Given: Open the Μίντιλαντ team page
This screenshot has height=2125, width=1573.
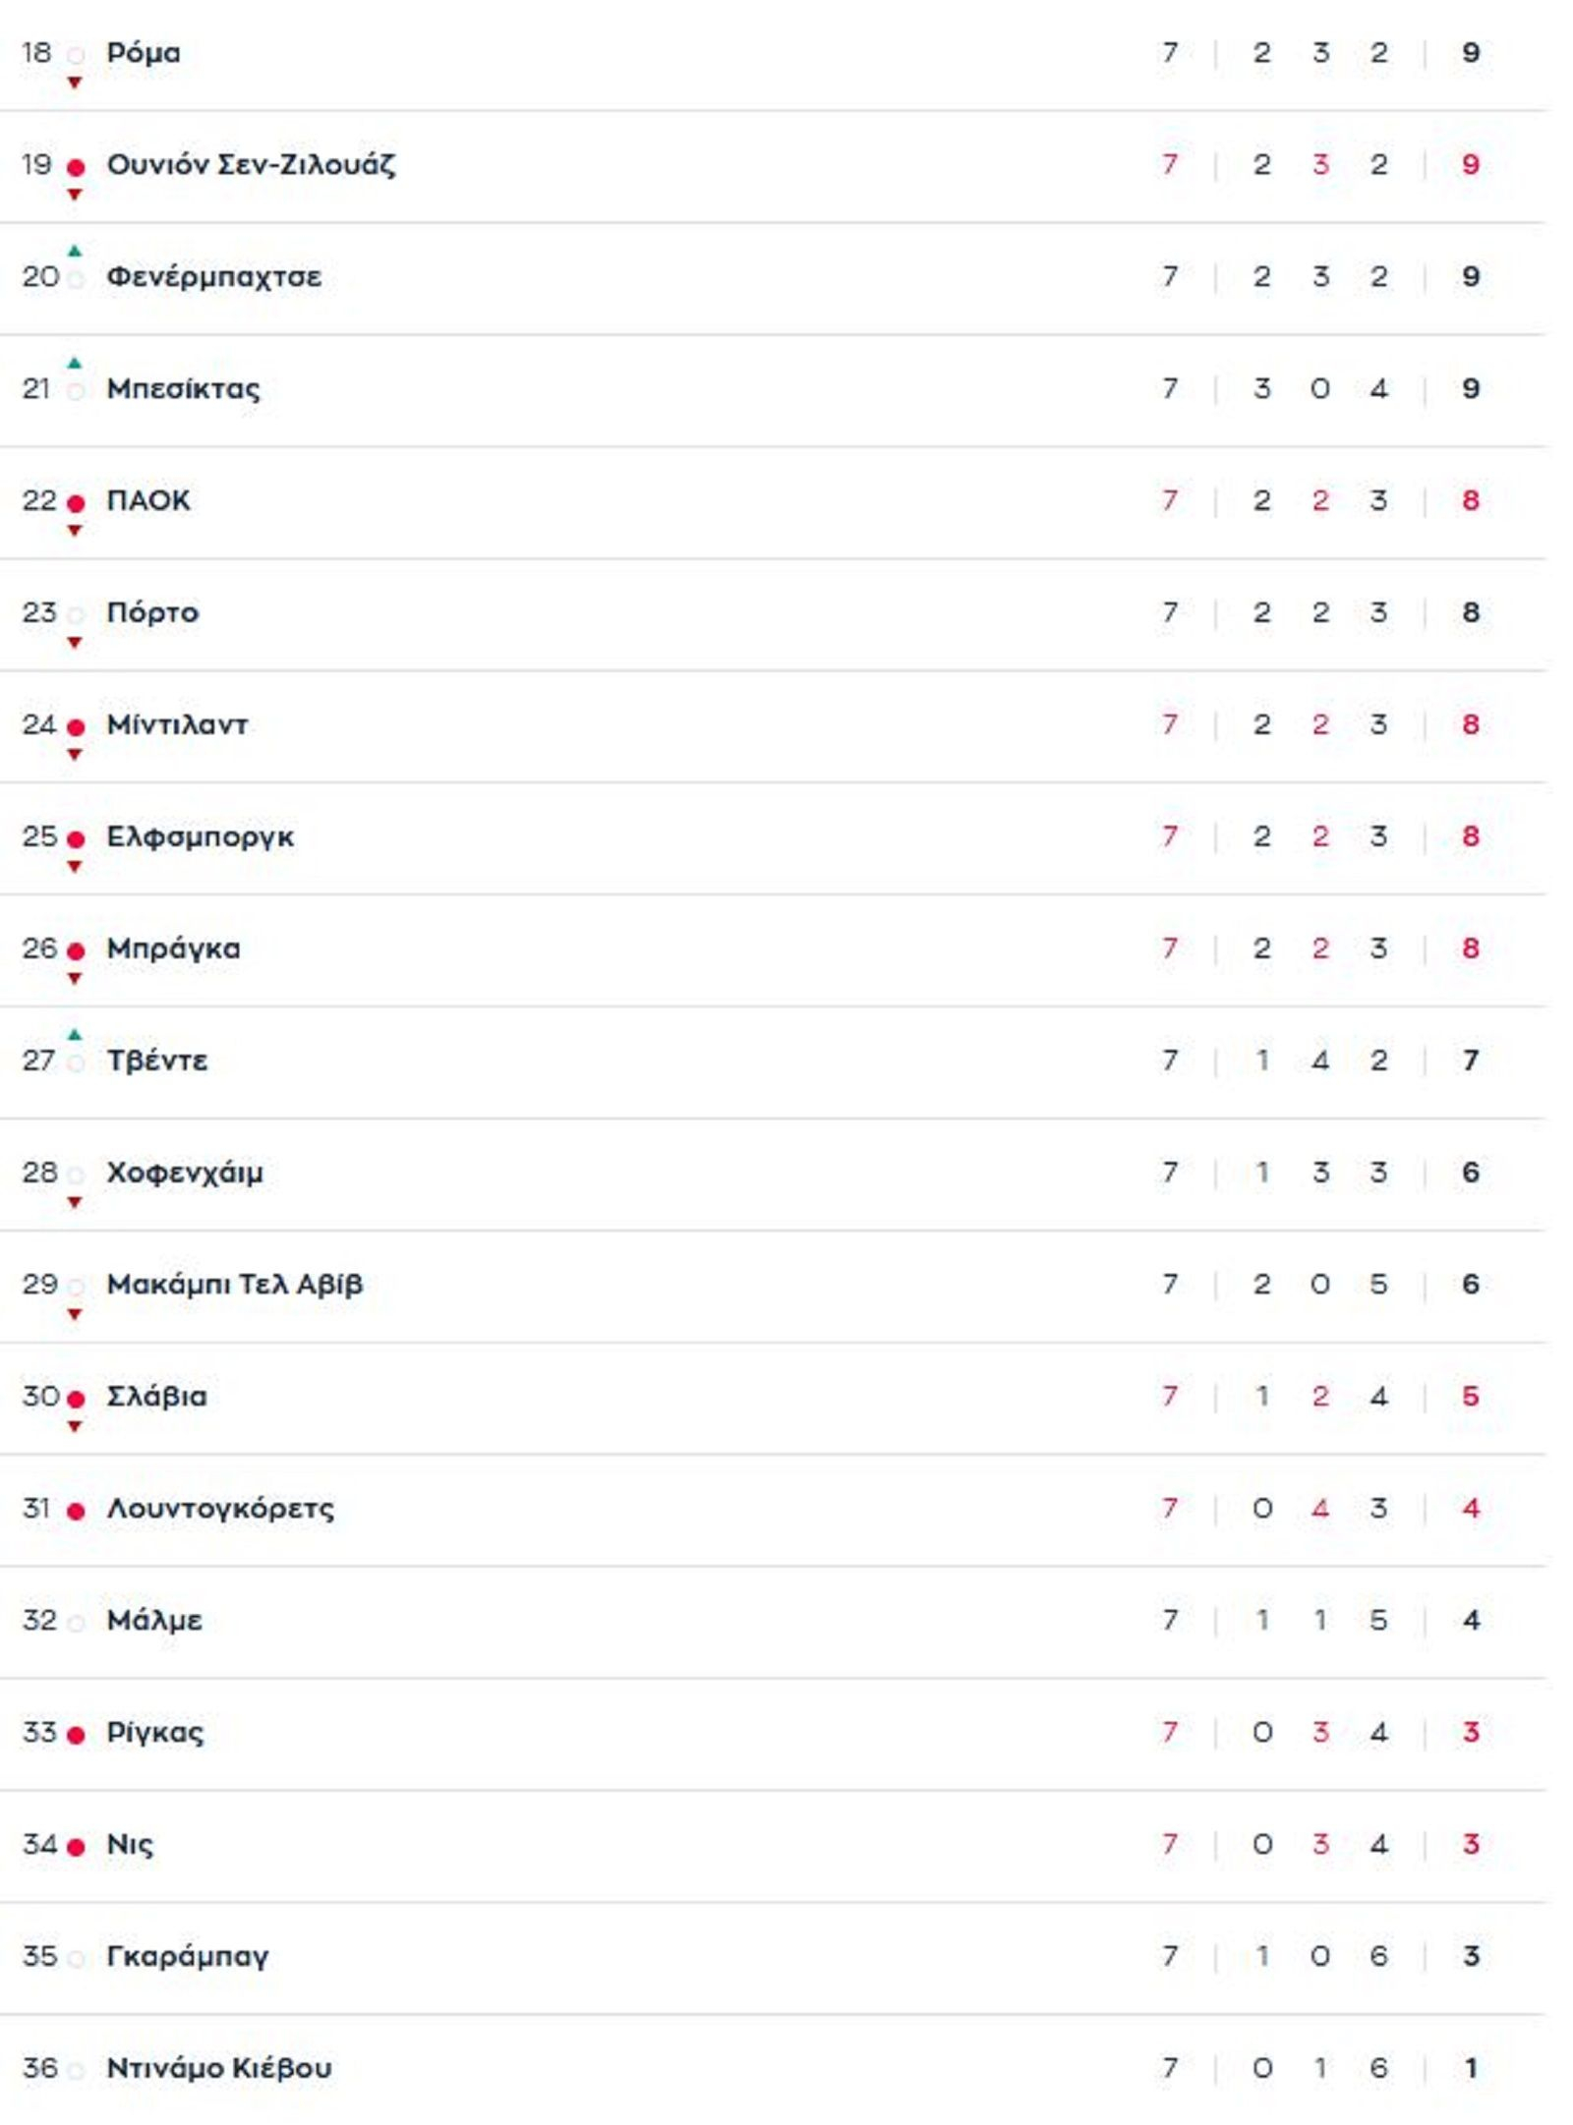Looking at the screenshot, I should pos(177,725).
